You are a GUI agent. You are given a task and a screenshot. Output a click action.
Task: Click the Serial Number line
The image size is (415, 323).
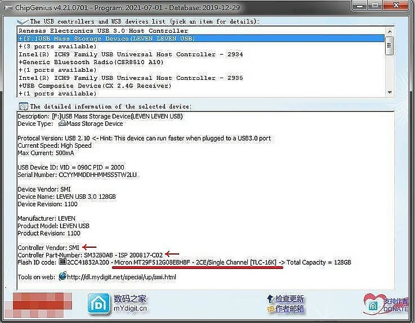77,175
